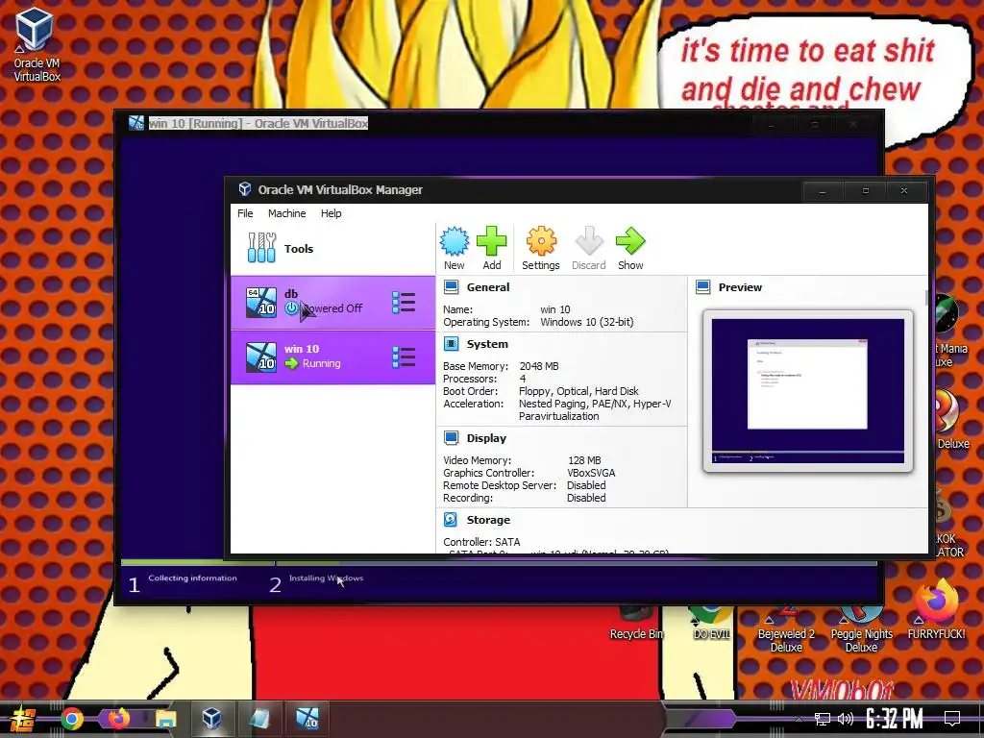
Task: Open File Explorer from the taskbar
Action: click(165, 719)
